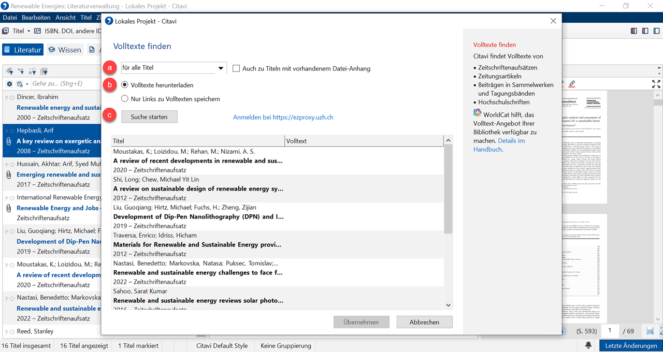This screenshot has width=663, height=352.
Task: Open the Bearbeiten menu
Action: click(x=36, y=18)
